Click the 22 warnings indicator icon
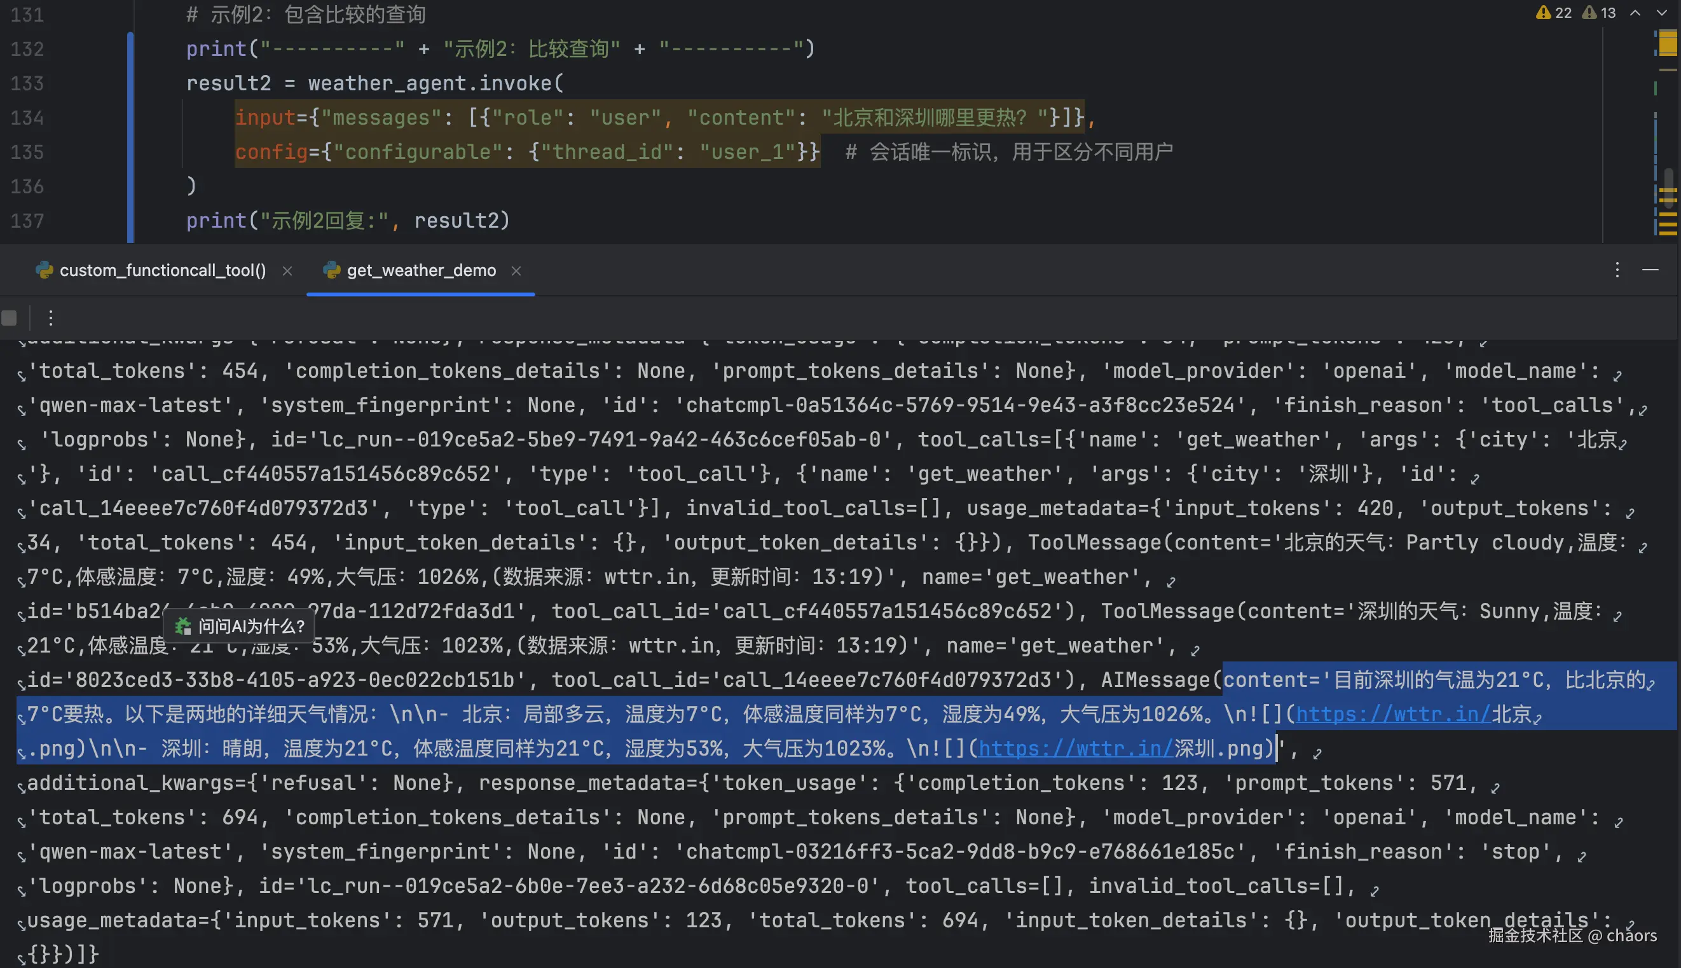Viewport: 1681px width, 968px height. [1544, 13]
